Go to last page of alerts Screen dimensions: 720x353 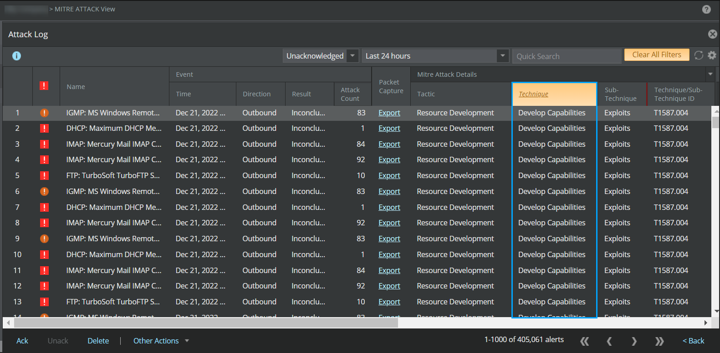tap(659, 341)
